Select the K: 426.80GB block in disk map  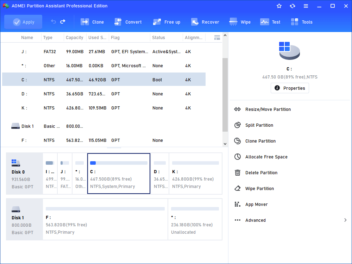pos(195,174)
